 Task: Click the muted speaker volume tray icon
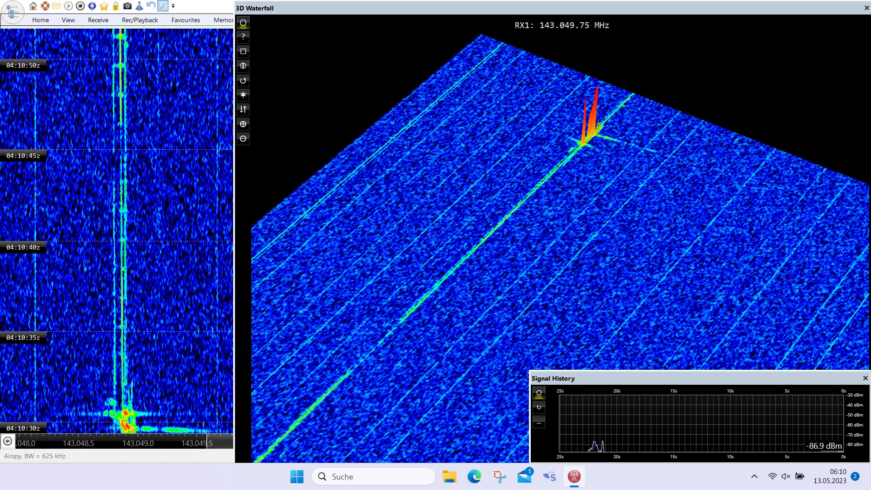[x=786, y=476]
